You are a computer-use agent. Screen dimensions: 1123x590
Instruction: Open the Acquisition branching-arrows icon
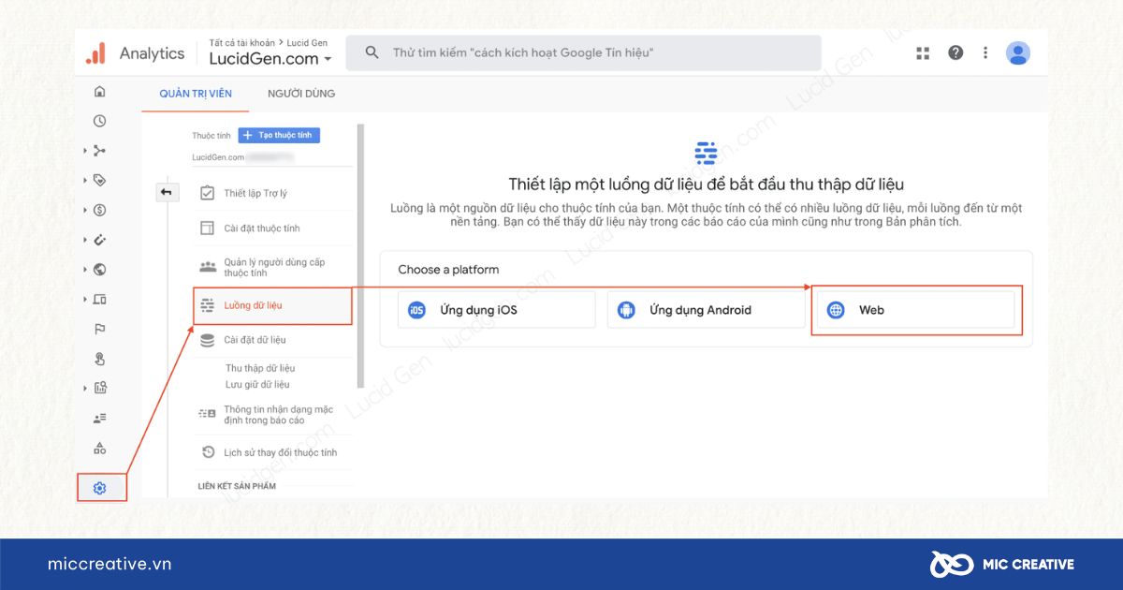click(x=100, y=151)
